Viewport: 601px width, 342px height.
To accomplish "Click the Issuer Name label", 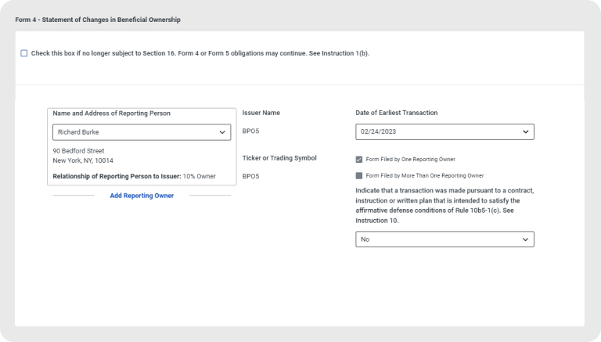I will click(261, 113).
